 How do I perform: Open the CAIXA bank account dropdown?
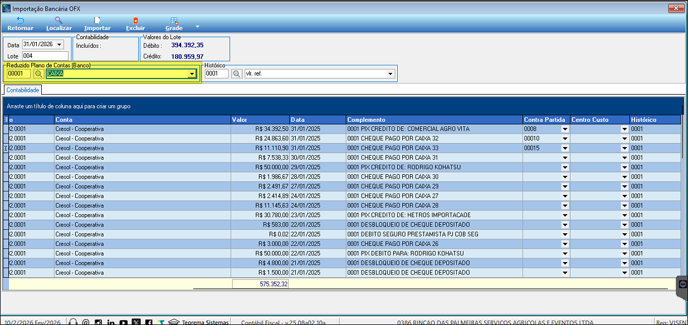click(x=192, y=73)
